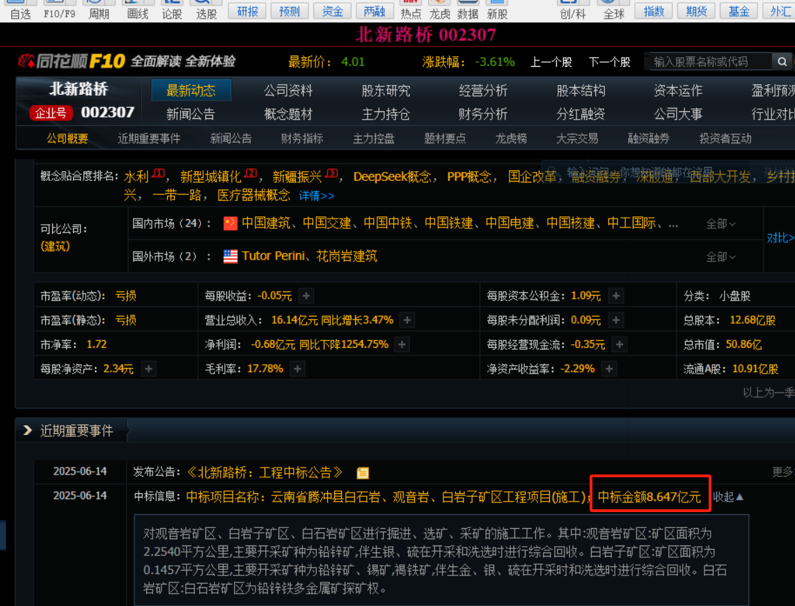Expand 全部 for 国内市场 comparable companies
The image size is (795, 606).
coord(721,224)
